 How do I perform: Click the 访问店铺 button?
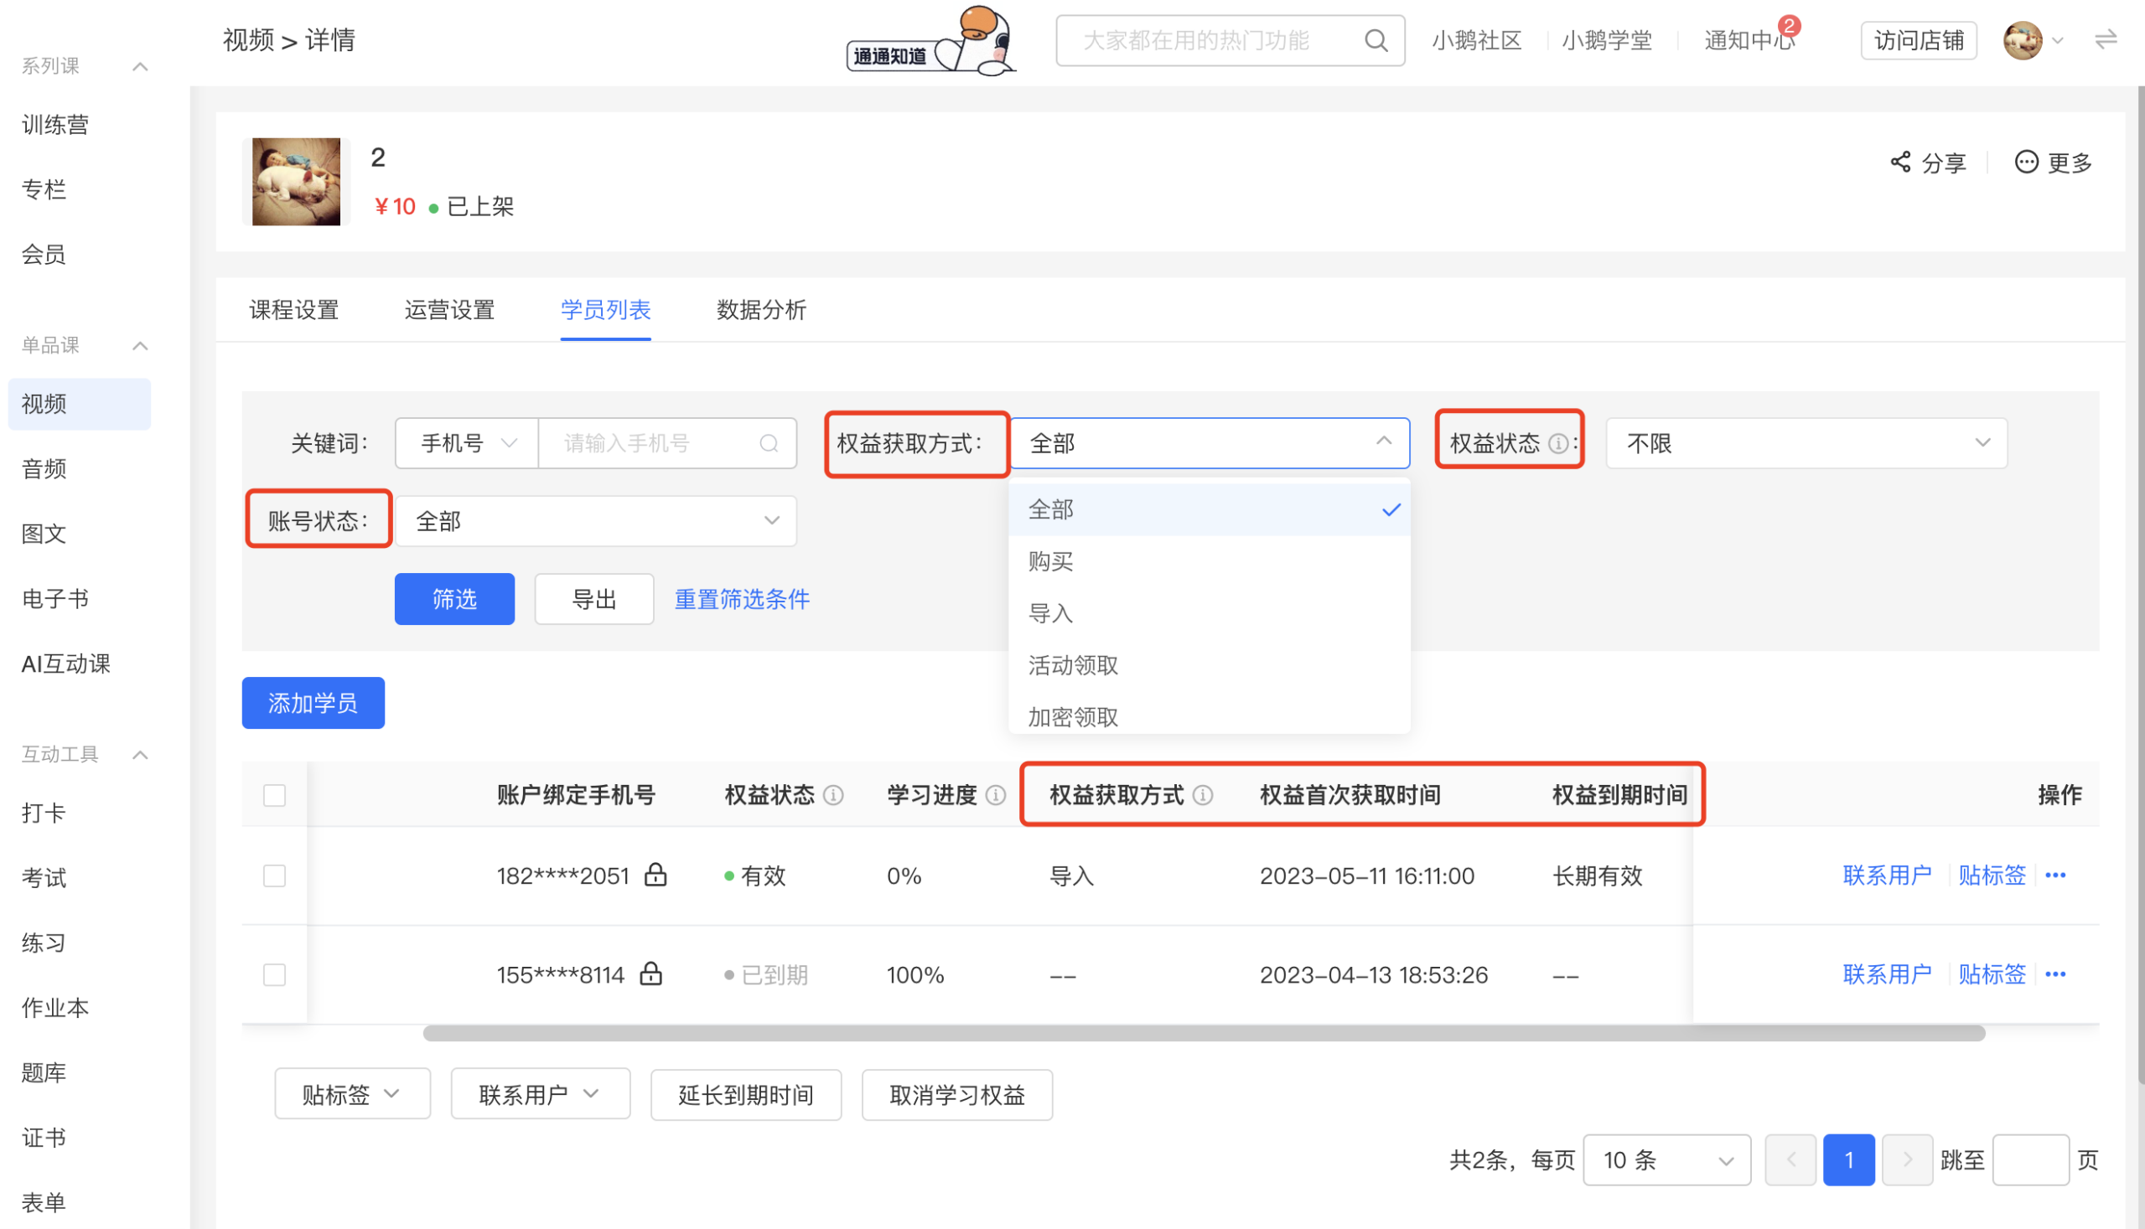tap(1918, 40)
